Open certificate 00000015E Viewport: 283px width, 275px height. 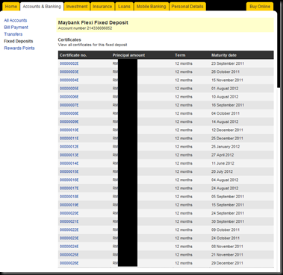coord(69,171)
